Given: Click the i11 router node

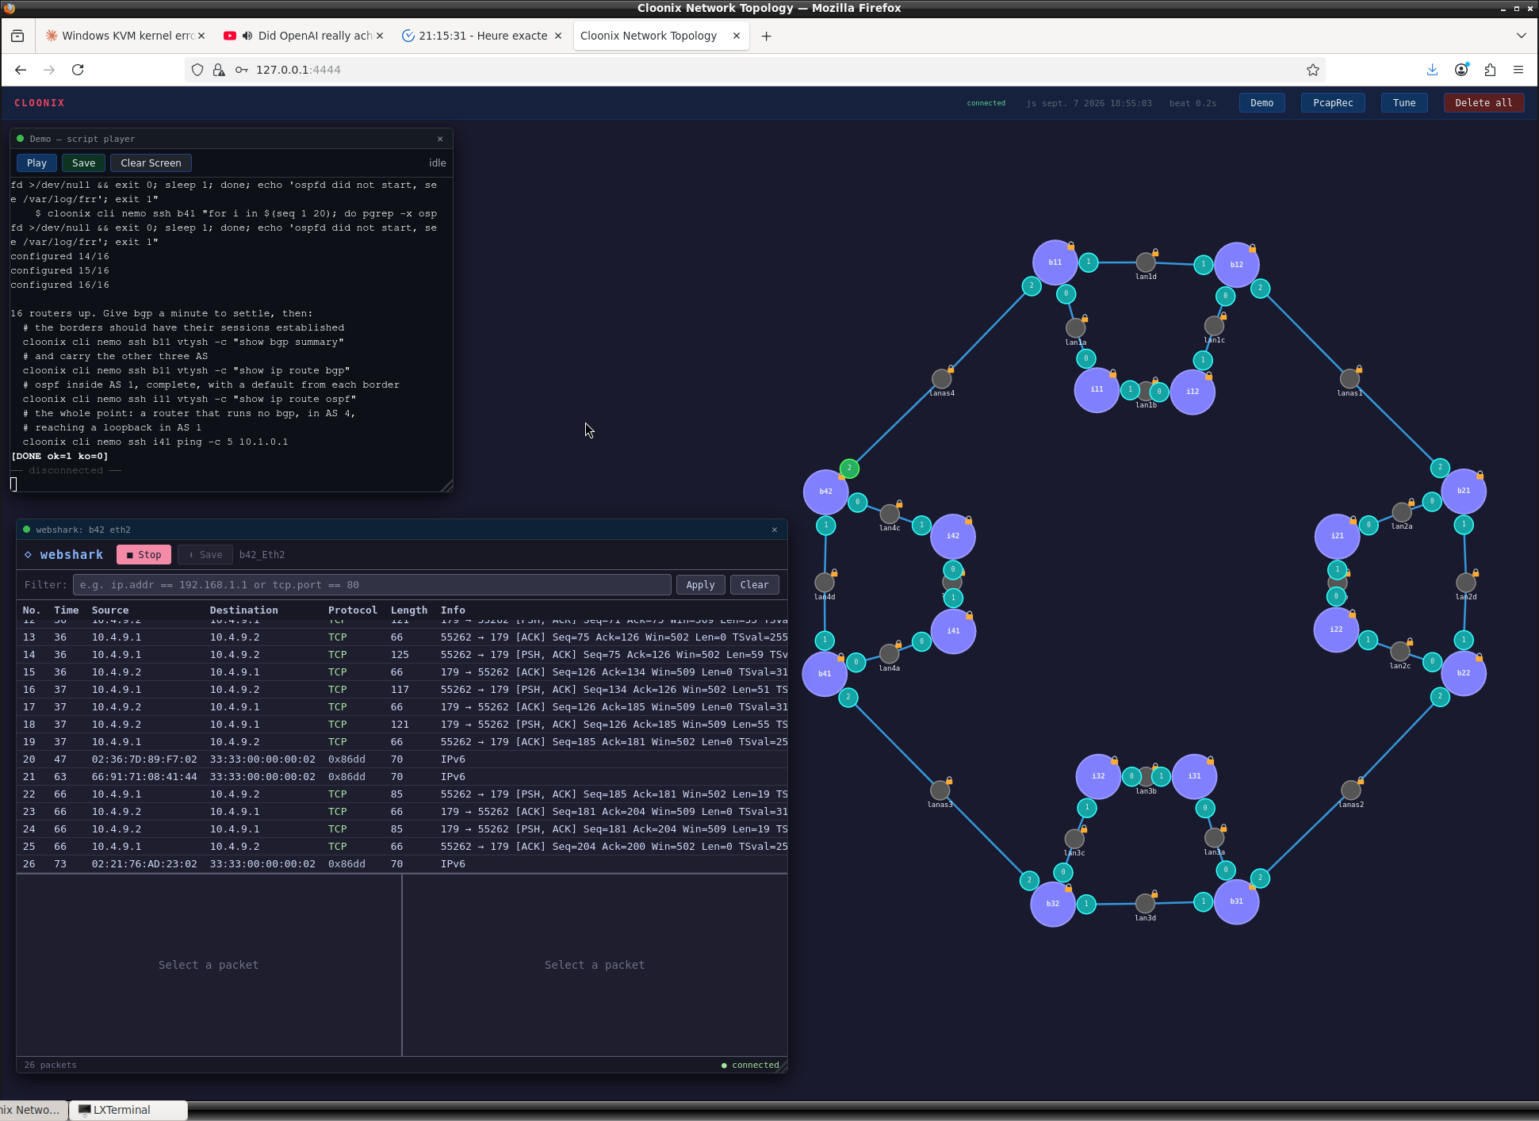Looking at the screenshot, I should pyautogui.click(x=1097, y=389).
